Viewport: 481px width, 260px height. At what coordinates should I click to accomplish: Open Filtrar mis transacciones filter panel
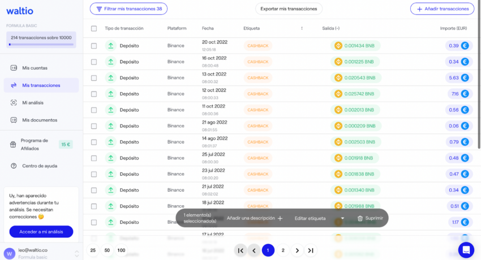click(x=128, y=9)
